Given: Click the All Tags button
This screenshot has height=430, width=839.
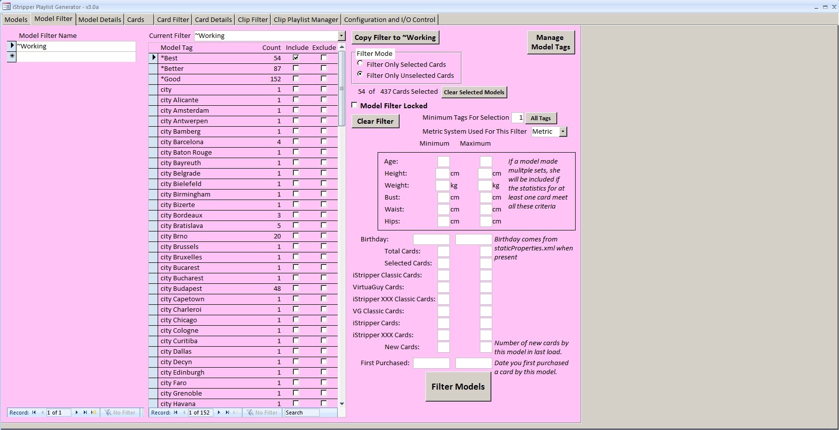Looking at the screenshot, I should 541,118.
